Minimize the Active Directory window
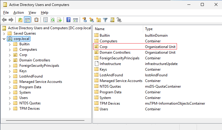This screenshot has height=130, width=222. (189, 4)
